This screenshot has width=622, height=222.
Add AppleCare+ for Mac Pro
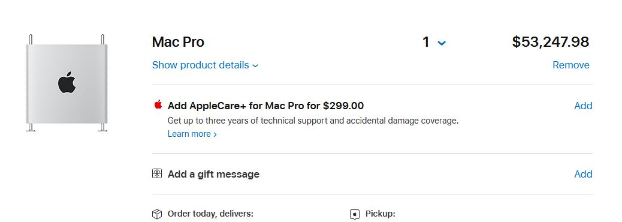coord(583,106)
